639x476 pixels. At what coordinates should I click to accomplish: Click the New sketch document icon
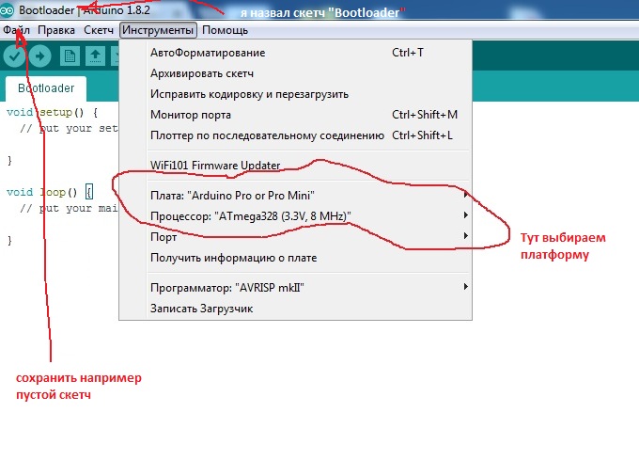click(70, 56)
